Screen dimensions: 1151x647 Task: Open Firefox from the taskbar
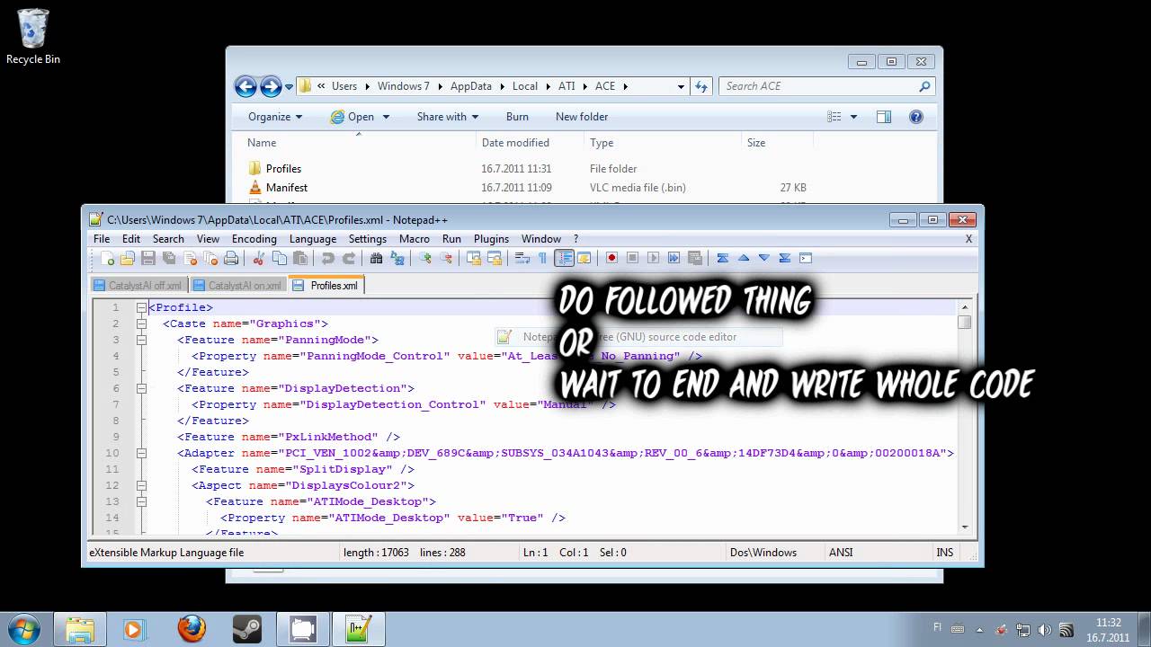(x=191, y=628)
